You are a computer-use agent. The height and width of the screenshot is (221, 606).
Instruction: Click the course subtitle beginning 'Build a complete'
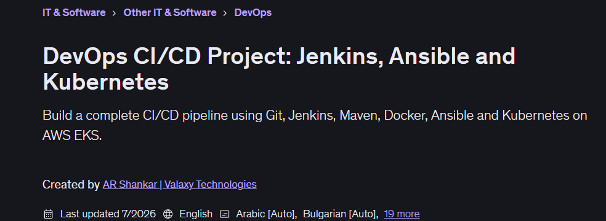[315, 125]
